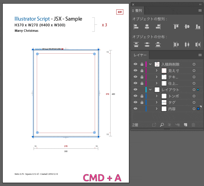Image resolution: width=204 pixels, height=186 pixels.
Task: Cycle 整列 panel view with tab arrows
Action: tap(133, 11)
